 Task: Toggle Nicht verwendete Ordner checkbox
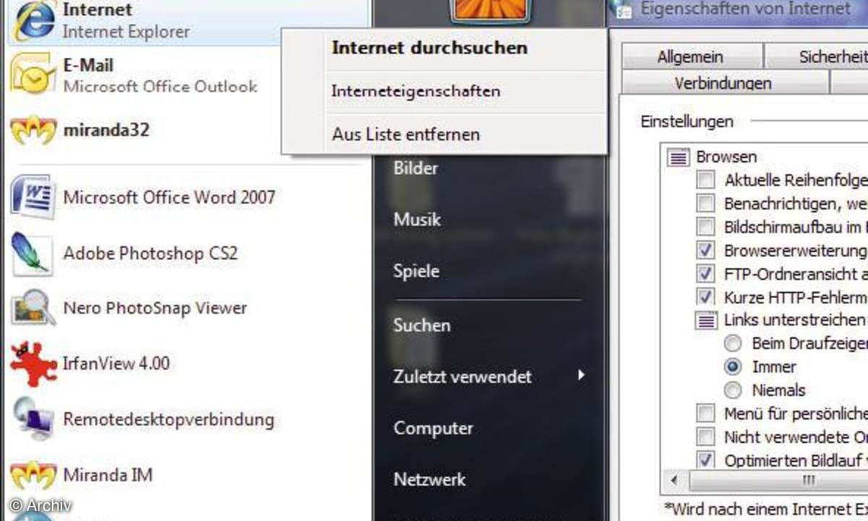705,436
